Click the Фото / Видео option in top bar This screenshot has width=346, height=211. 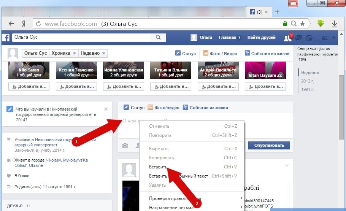tap(220, 53)
